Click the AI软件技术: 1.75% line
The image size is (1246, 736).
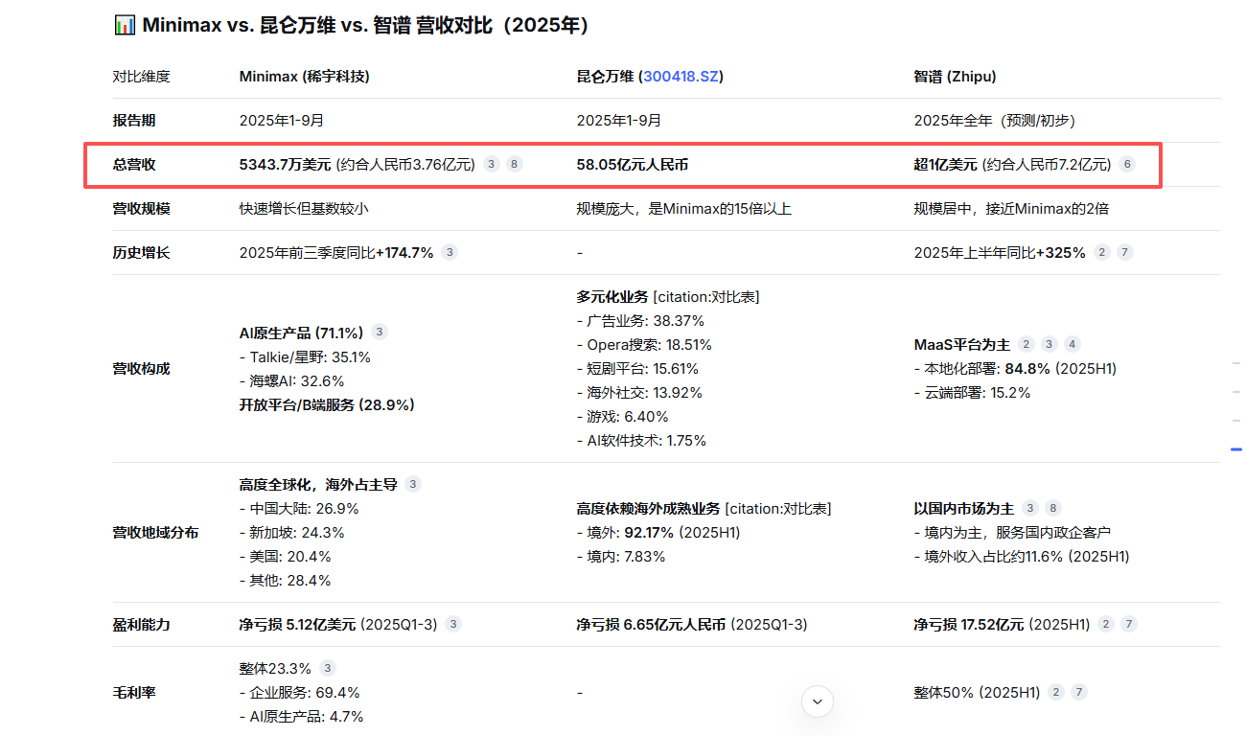point(641,441)
